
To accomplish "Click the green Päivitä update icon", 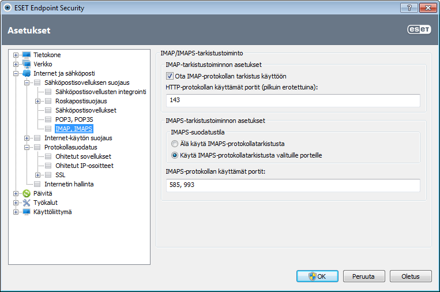I will pos(27,193).
